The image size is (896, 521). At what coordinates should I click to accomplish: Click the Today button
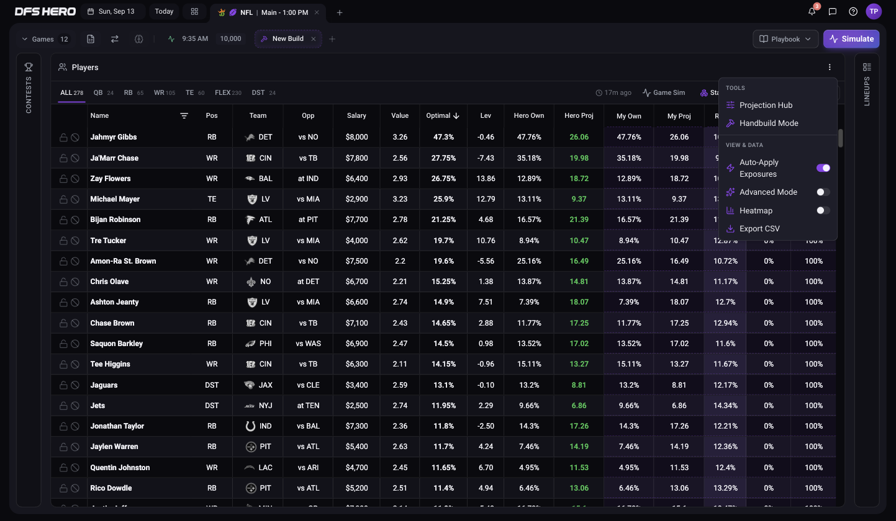click(x=164, y=11)
